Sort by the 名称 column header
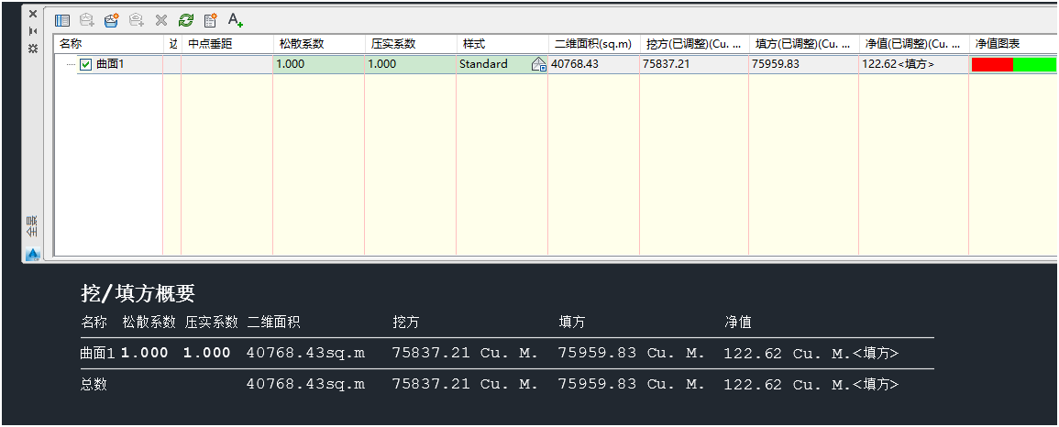This screenshot has height=427, width=1059. tap(109, 44)
